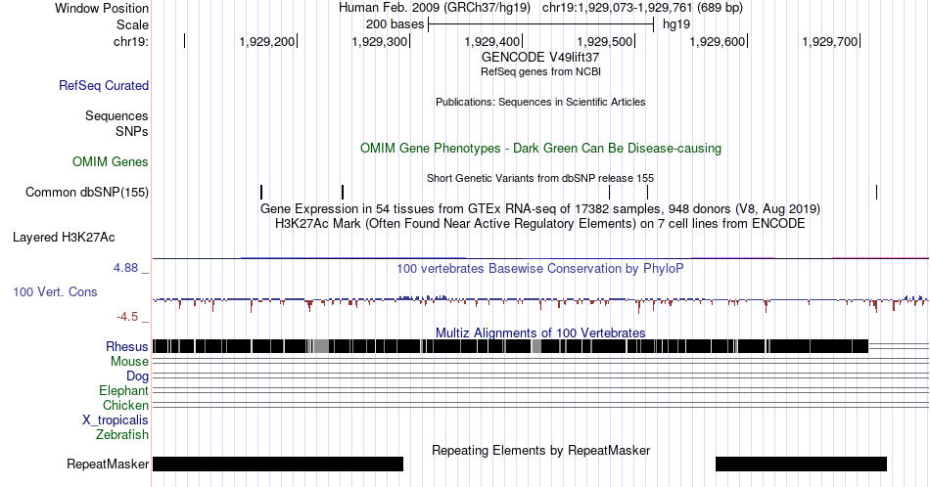Viewport: 930px width, 487px height.
Task: Click the dbSNP variant tick just right of 1,929,500
Action: [x=648, y=192]
